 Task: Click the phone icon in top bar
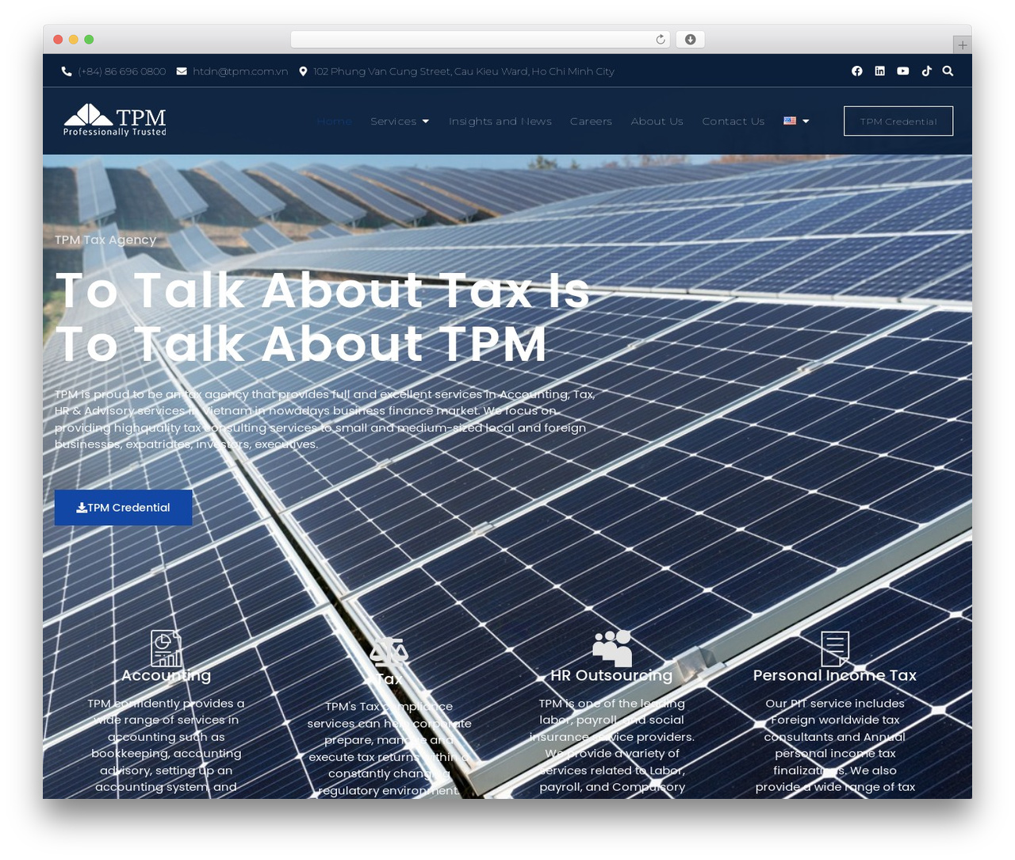(67, 71)
